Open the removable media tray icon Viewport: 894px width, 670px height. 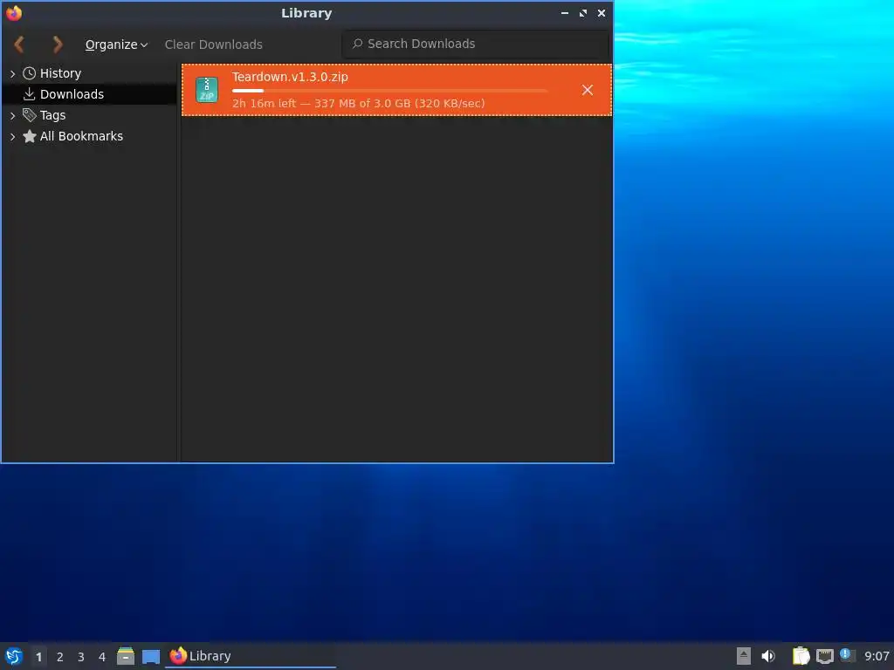pyautogui.click(x=744, y=656)
